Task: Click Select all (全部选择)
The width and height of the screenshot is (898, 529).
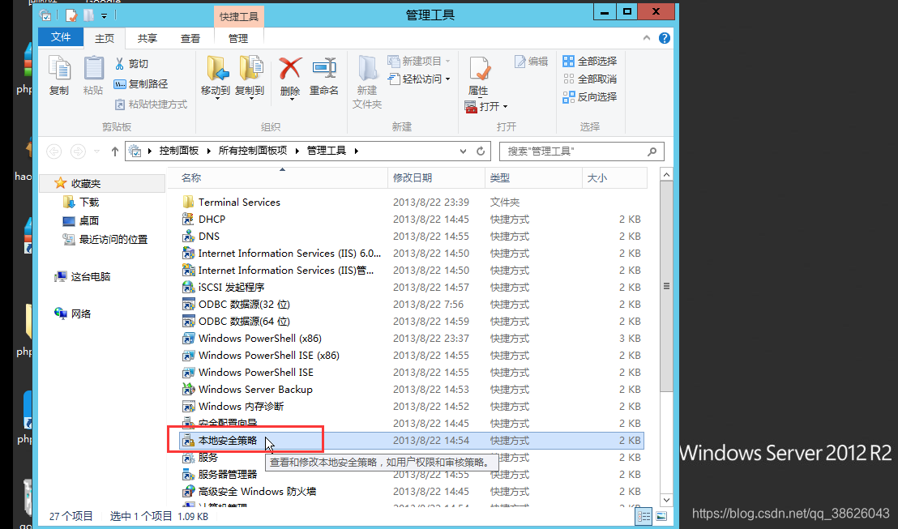Action: pos(590,62)
